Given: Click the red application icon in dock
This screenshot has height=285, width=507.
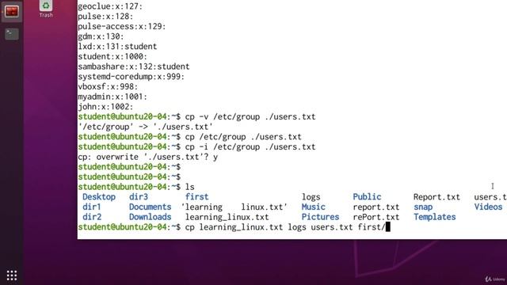Looking at the screenshot, I should 12,12.
